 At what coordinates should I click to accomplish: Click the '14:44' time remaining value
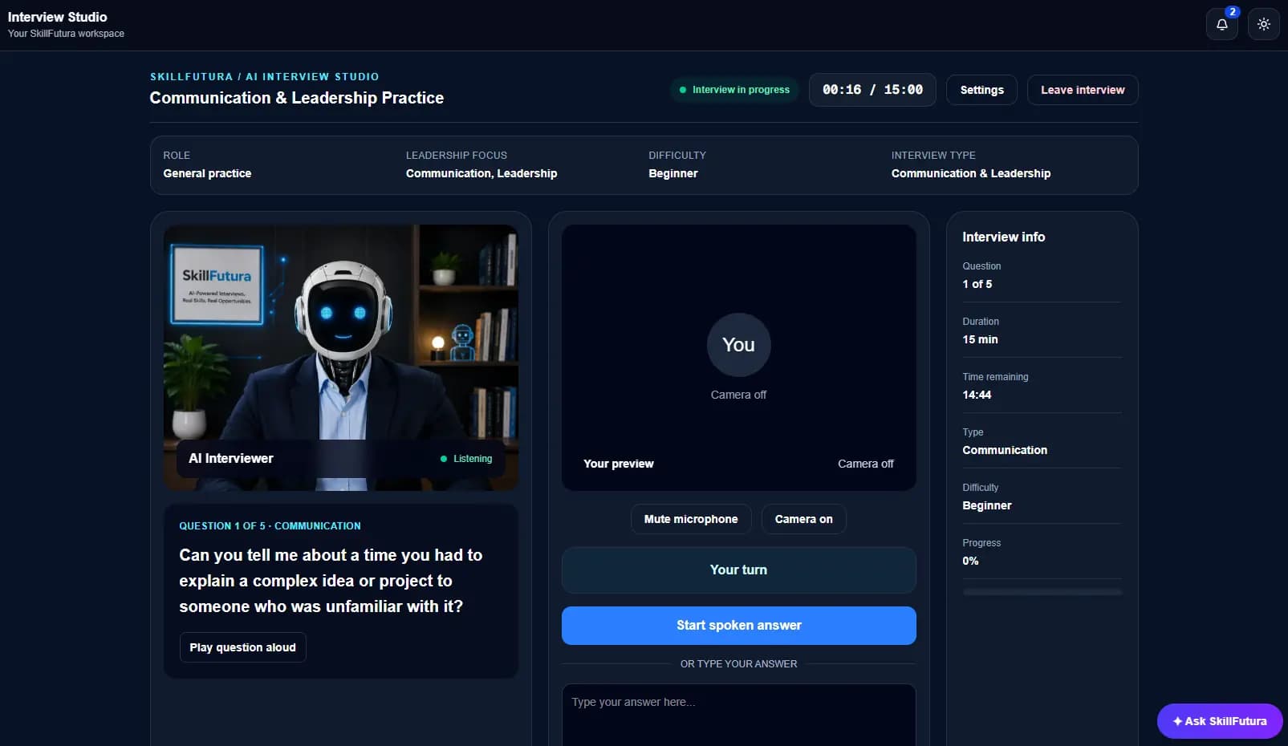[x=977, y=395]
